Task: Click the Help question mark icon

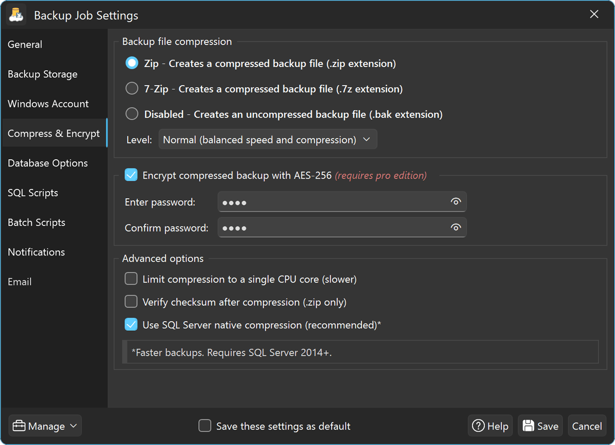Action: [x=478, y=426]
